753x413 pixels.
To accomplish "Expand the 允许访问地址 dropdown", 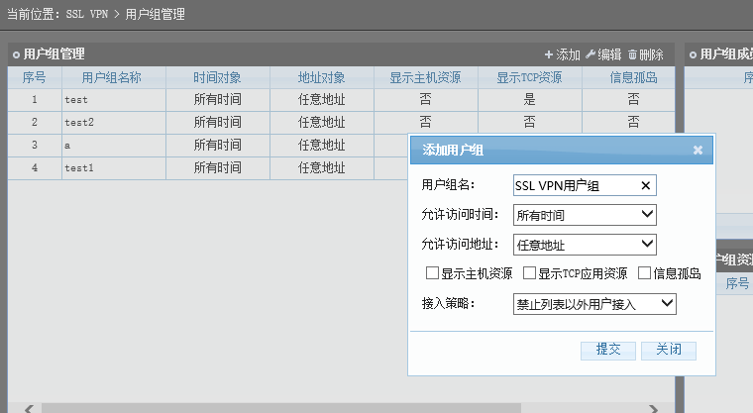I will [x=647, y=244].
